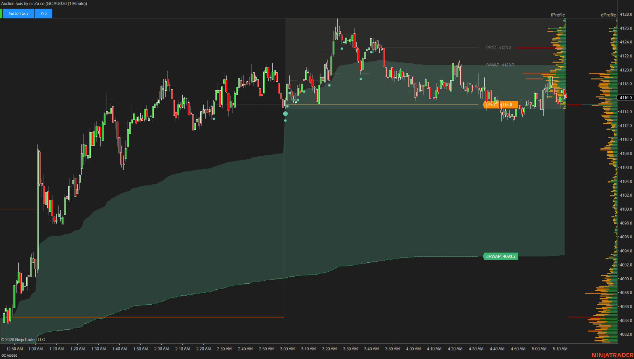Click the 3:10 AM time axis label

[x=308, y=349]
